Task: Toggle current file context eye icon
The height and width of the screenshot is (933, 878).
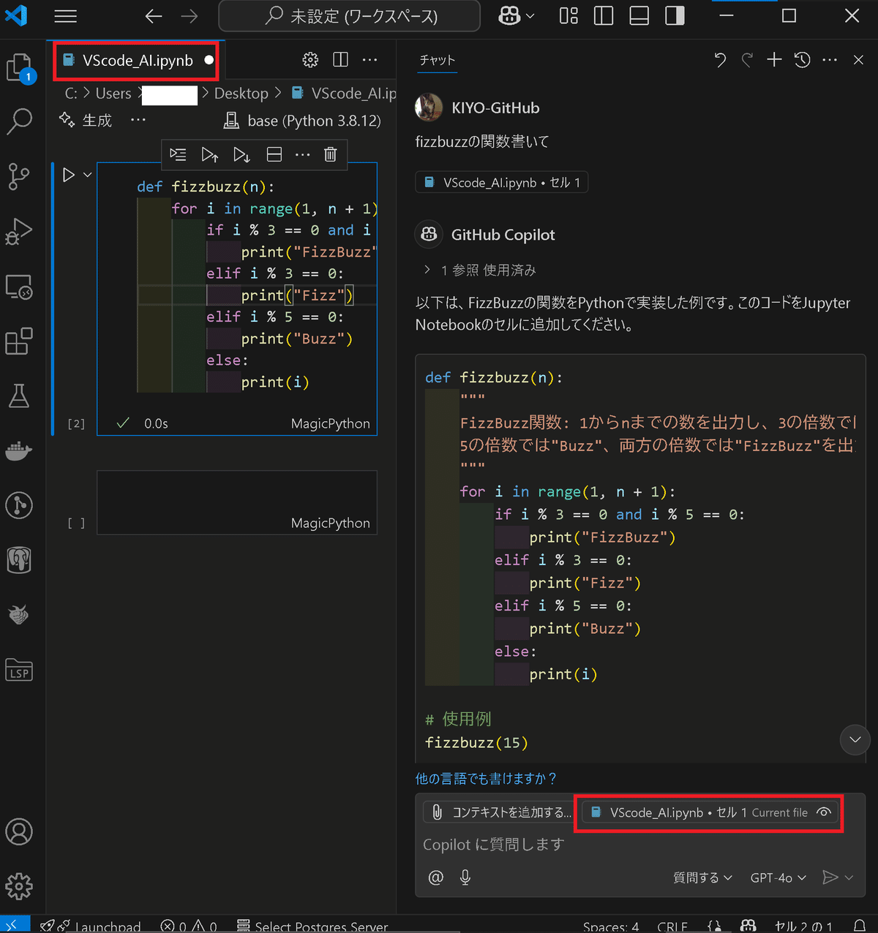Action: click(824, 812)
